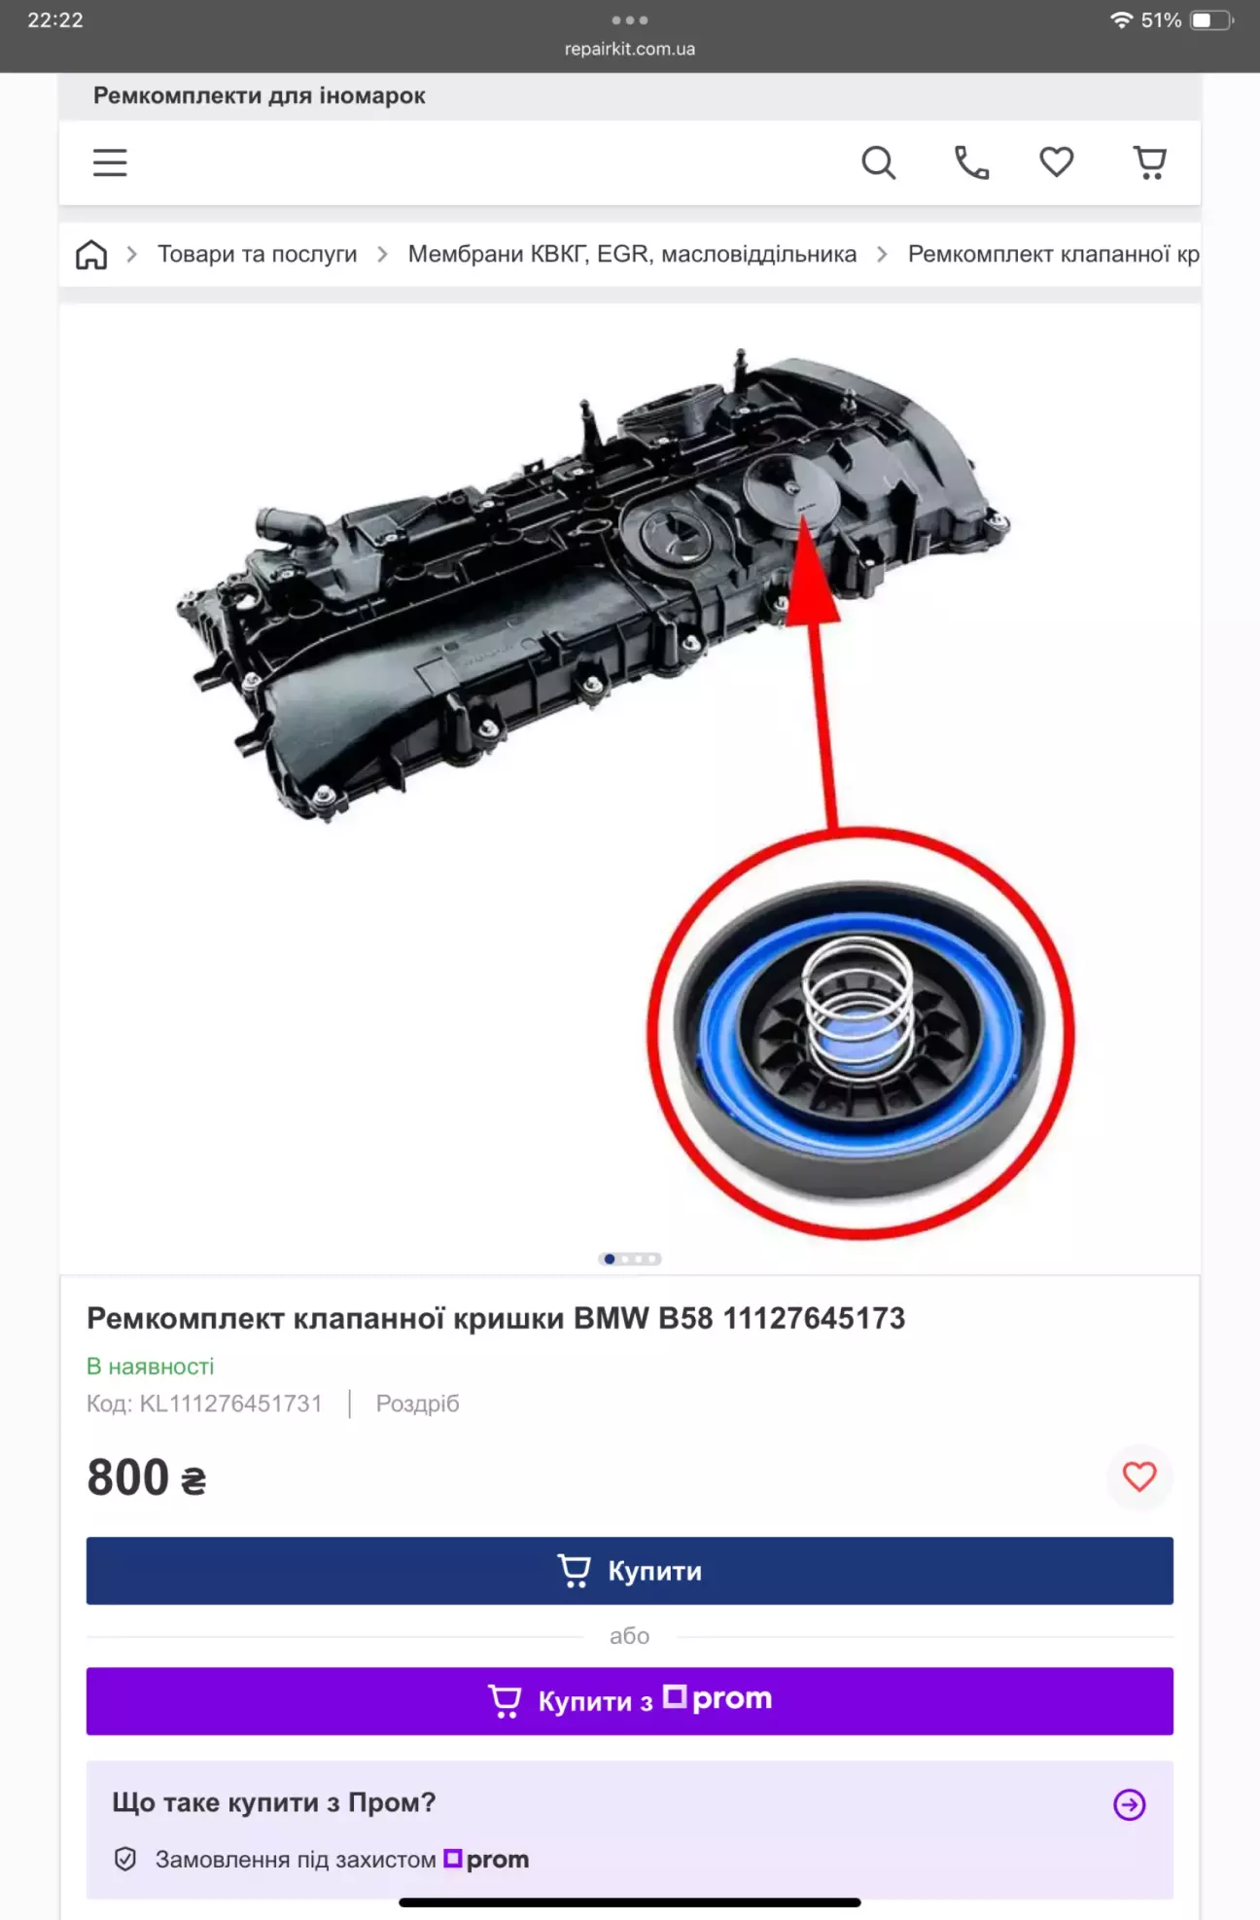Open the valve cover product photo
The image size is (1260, 1920).
coord(630,788)
